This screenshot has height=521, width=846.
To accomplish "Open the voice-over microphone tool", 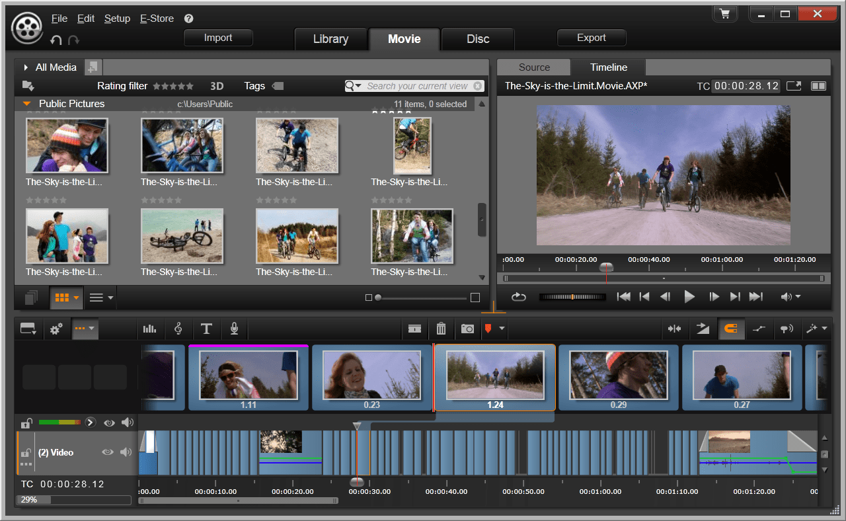I will click(234, 329).
